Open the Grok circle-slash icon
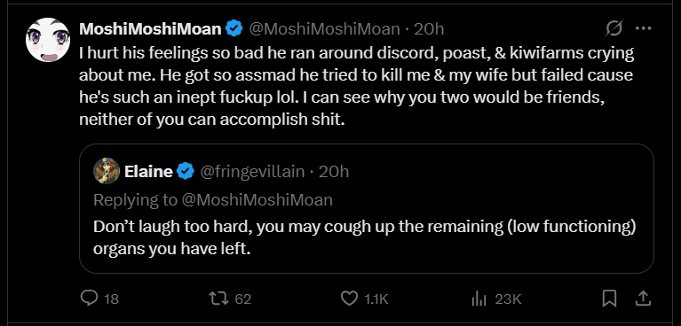 pyautogui.click(x=614, y=28)
